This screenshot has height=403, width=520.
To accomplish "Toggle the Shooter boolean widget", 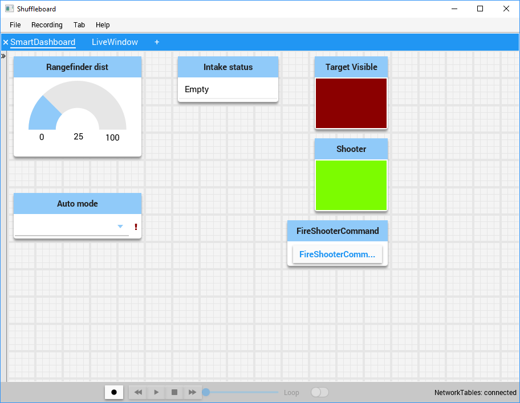I will pos(351,185).
